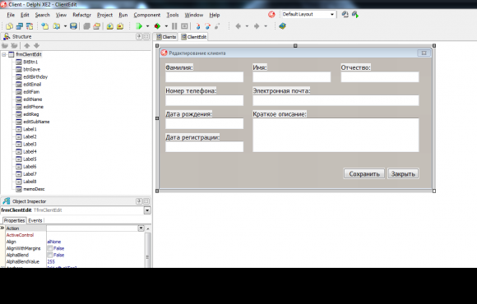Image resolution: width=477 pixels, height=304 pixels.
Task: Collapse the frmClientEdit tree node
Action: point(4,55)
